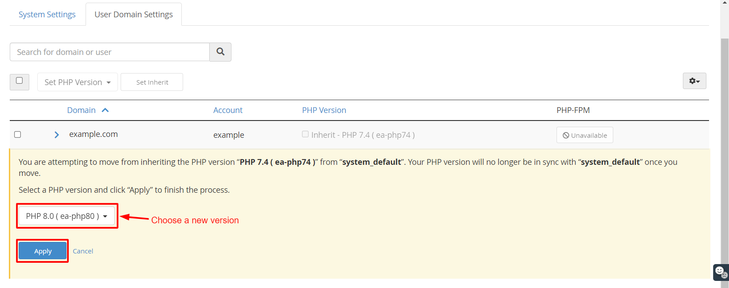Click the Cancel link
The width and height of the screenshot is (729, 288).
click(x=83, y=251)
